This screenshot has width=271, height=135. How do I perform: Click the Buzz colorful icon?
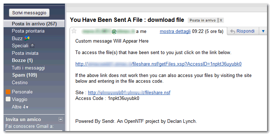(x=27, y=38)
